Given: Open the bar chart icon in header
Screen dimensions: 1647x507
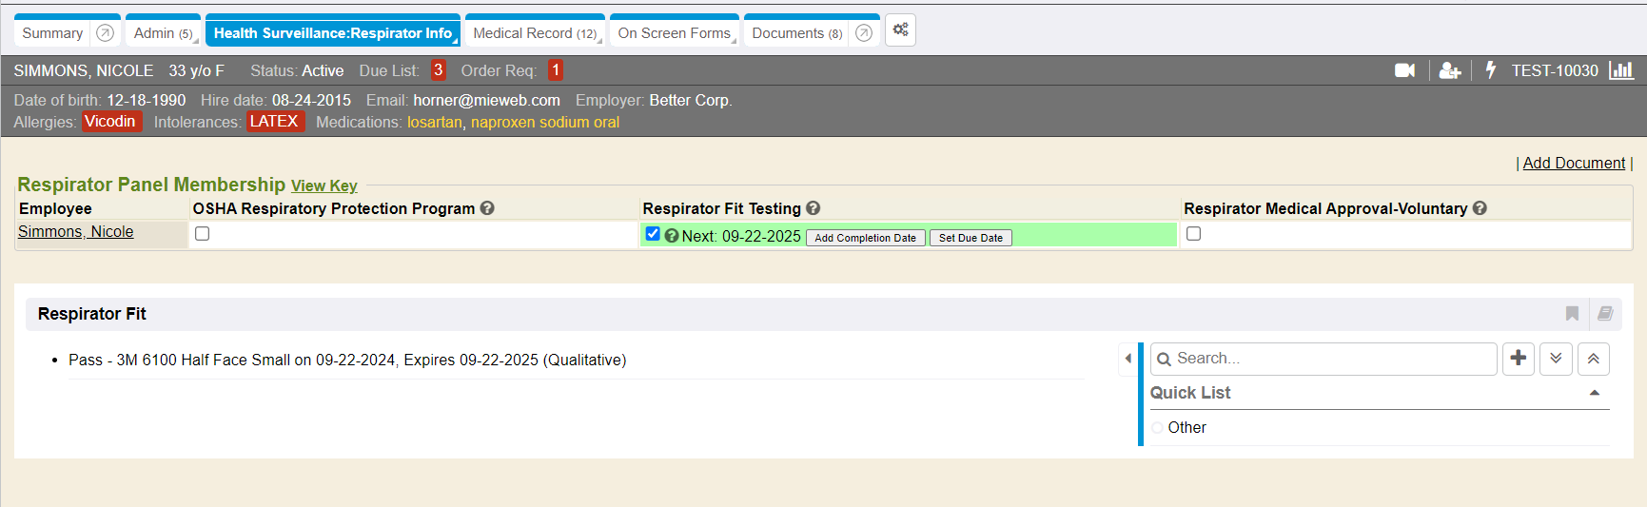Looking at the screenshot, I should pyautogui.click(x=1621, y=70).
